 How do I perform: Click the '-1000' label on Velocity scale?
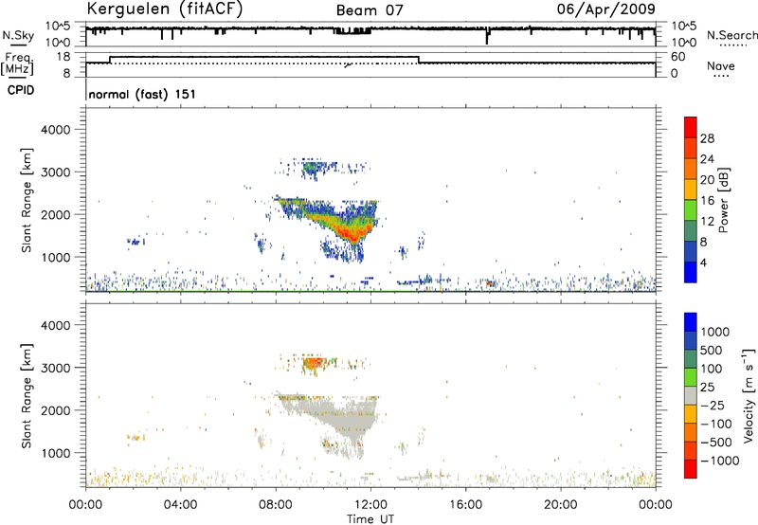tap(720, 461)
